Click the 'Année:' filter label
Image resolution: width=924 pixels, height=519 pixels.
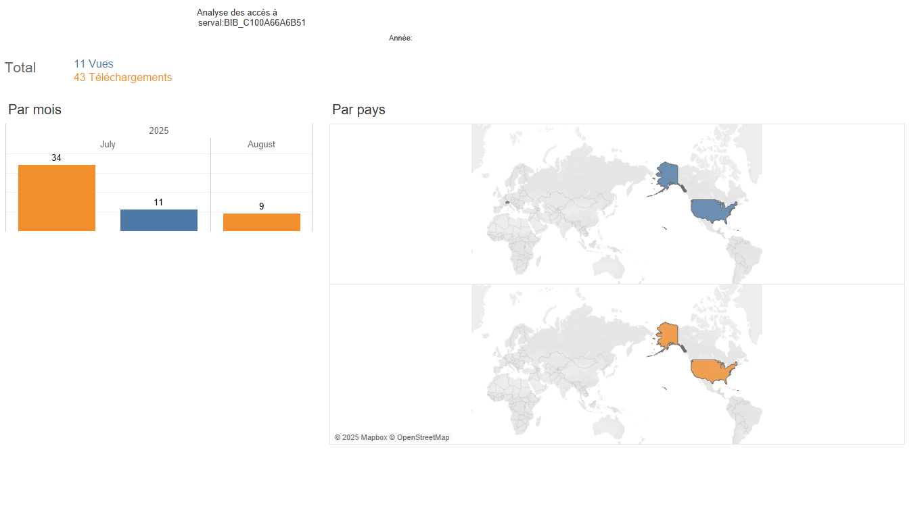click(x=400, y=39)
